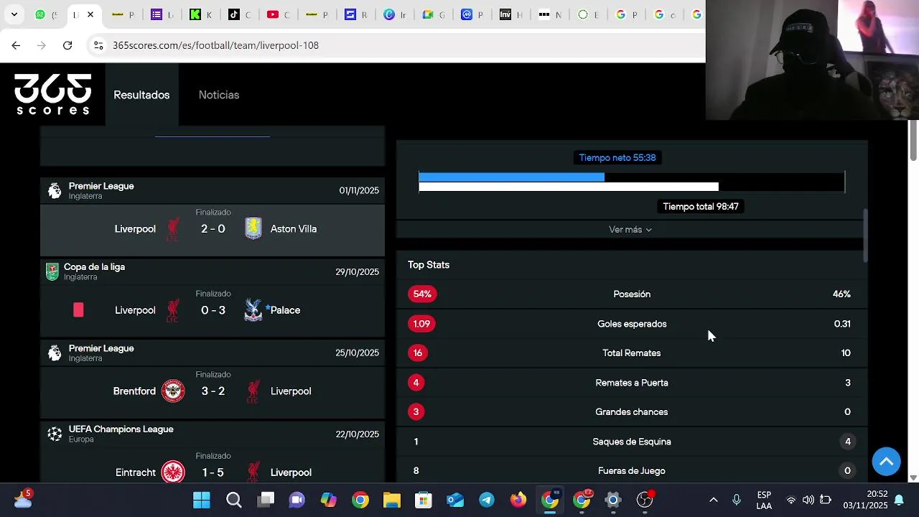
Task: Open Liverpool vs Aston Villa match
Action: 213,229
